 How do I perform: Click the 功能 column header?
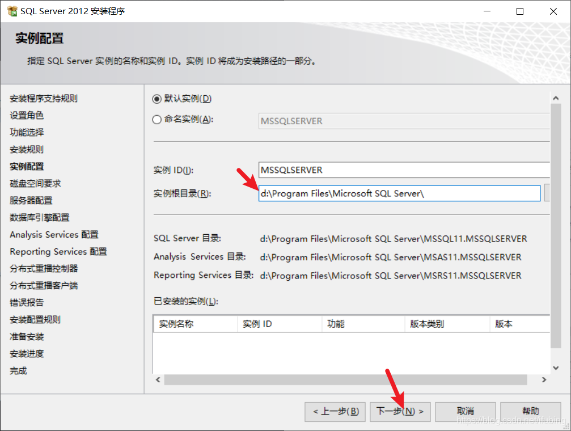(363, 323)
